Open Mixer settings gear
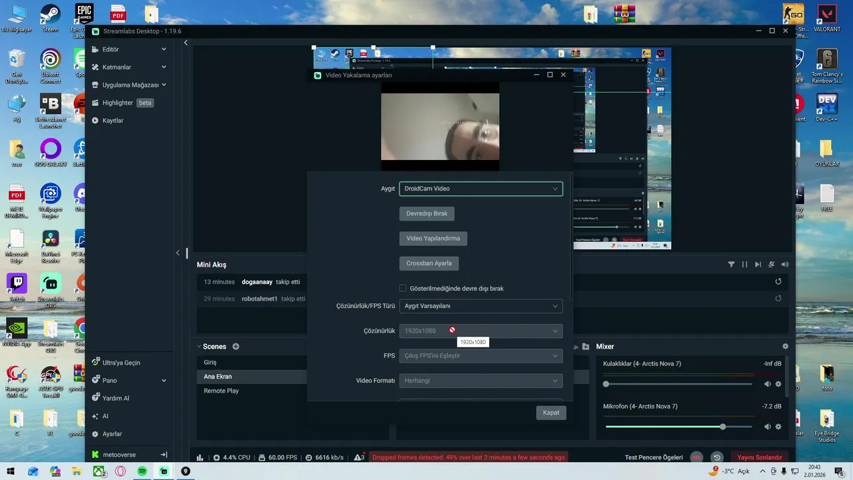This screenshot has width=853, height=480. [785, 347]
